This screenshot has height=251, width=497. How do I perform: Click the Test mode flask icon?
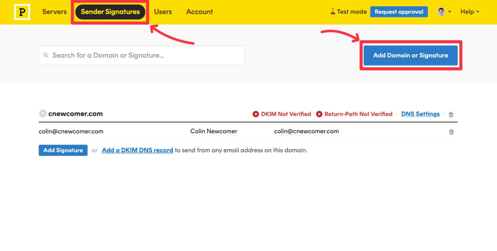(x=333, y=12)
